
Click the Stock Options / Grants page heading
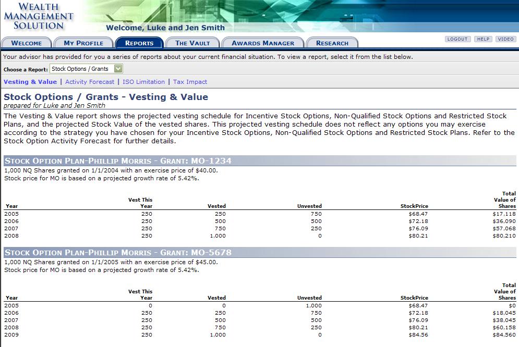[x=106, y=97]
